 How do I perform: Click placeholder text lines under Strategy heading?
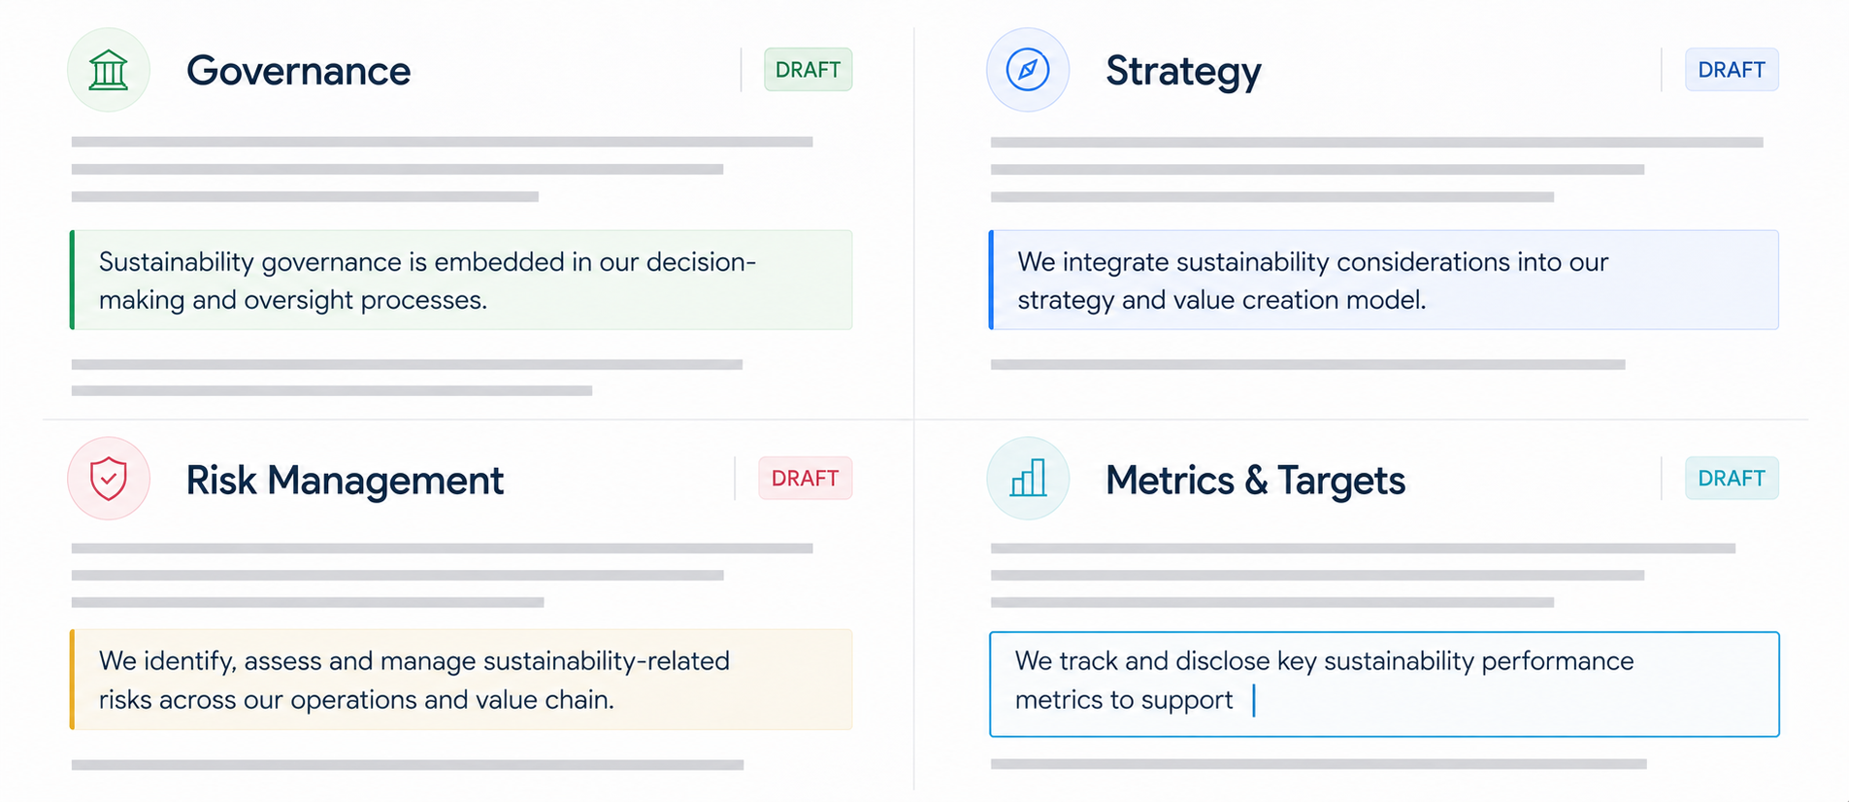pos(1376,169)
